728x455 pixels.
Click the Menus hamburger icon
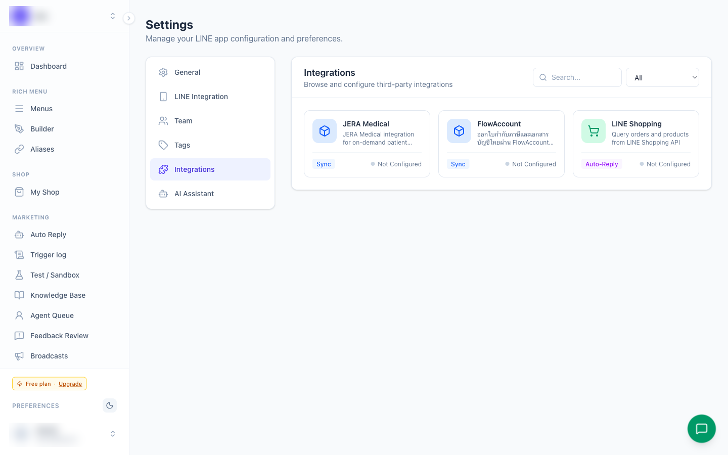click(x=19, y=109)
